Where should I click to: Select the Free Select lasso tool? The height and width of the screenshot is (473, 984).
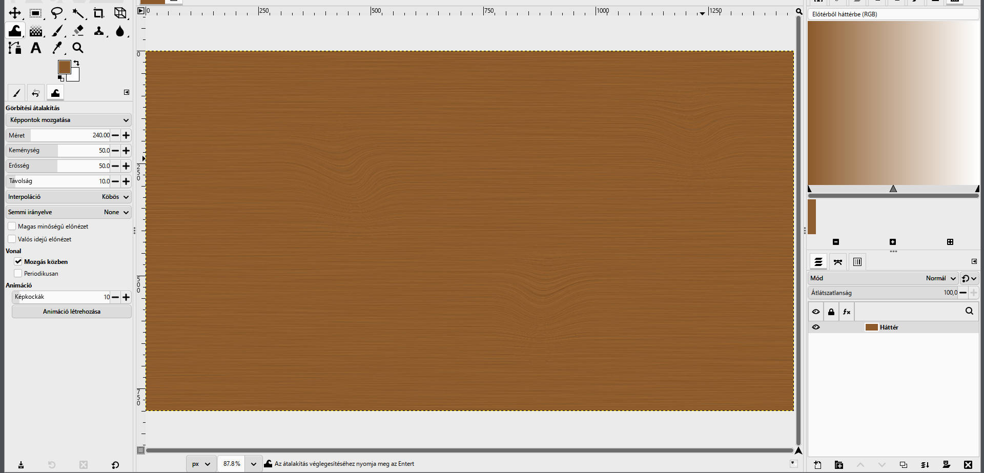tap(57, 13)
